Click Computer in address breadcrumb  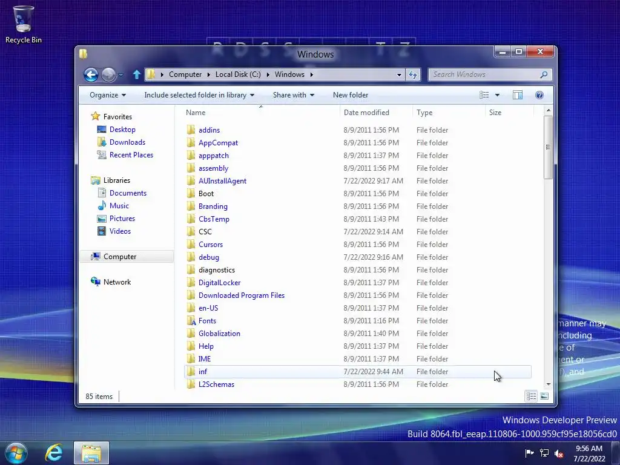point(185,74)
